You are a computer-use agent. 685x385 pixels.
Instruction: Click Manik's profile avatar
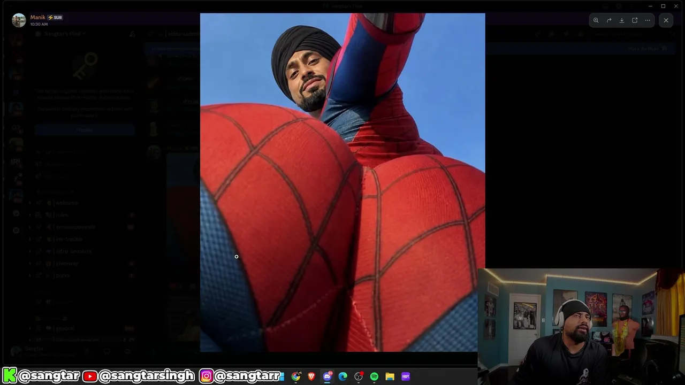(19, 20)
